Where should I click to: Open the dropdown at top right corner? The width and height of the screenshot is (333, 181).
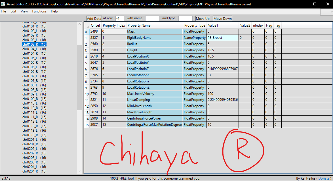327,12
